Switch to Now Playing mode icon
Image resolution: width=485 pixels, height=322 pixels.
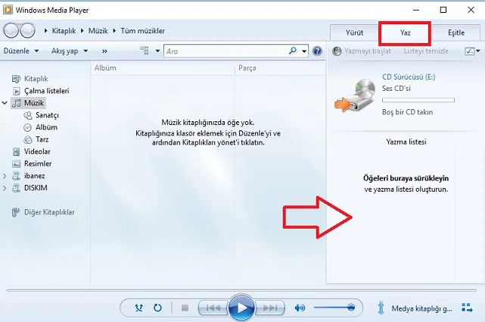pyautogui.click(x=467, y=308)
